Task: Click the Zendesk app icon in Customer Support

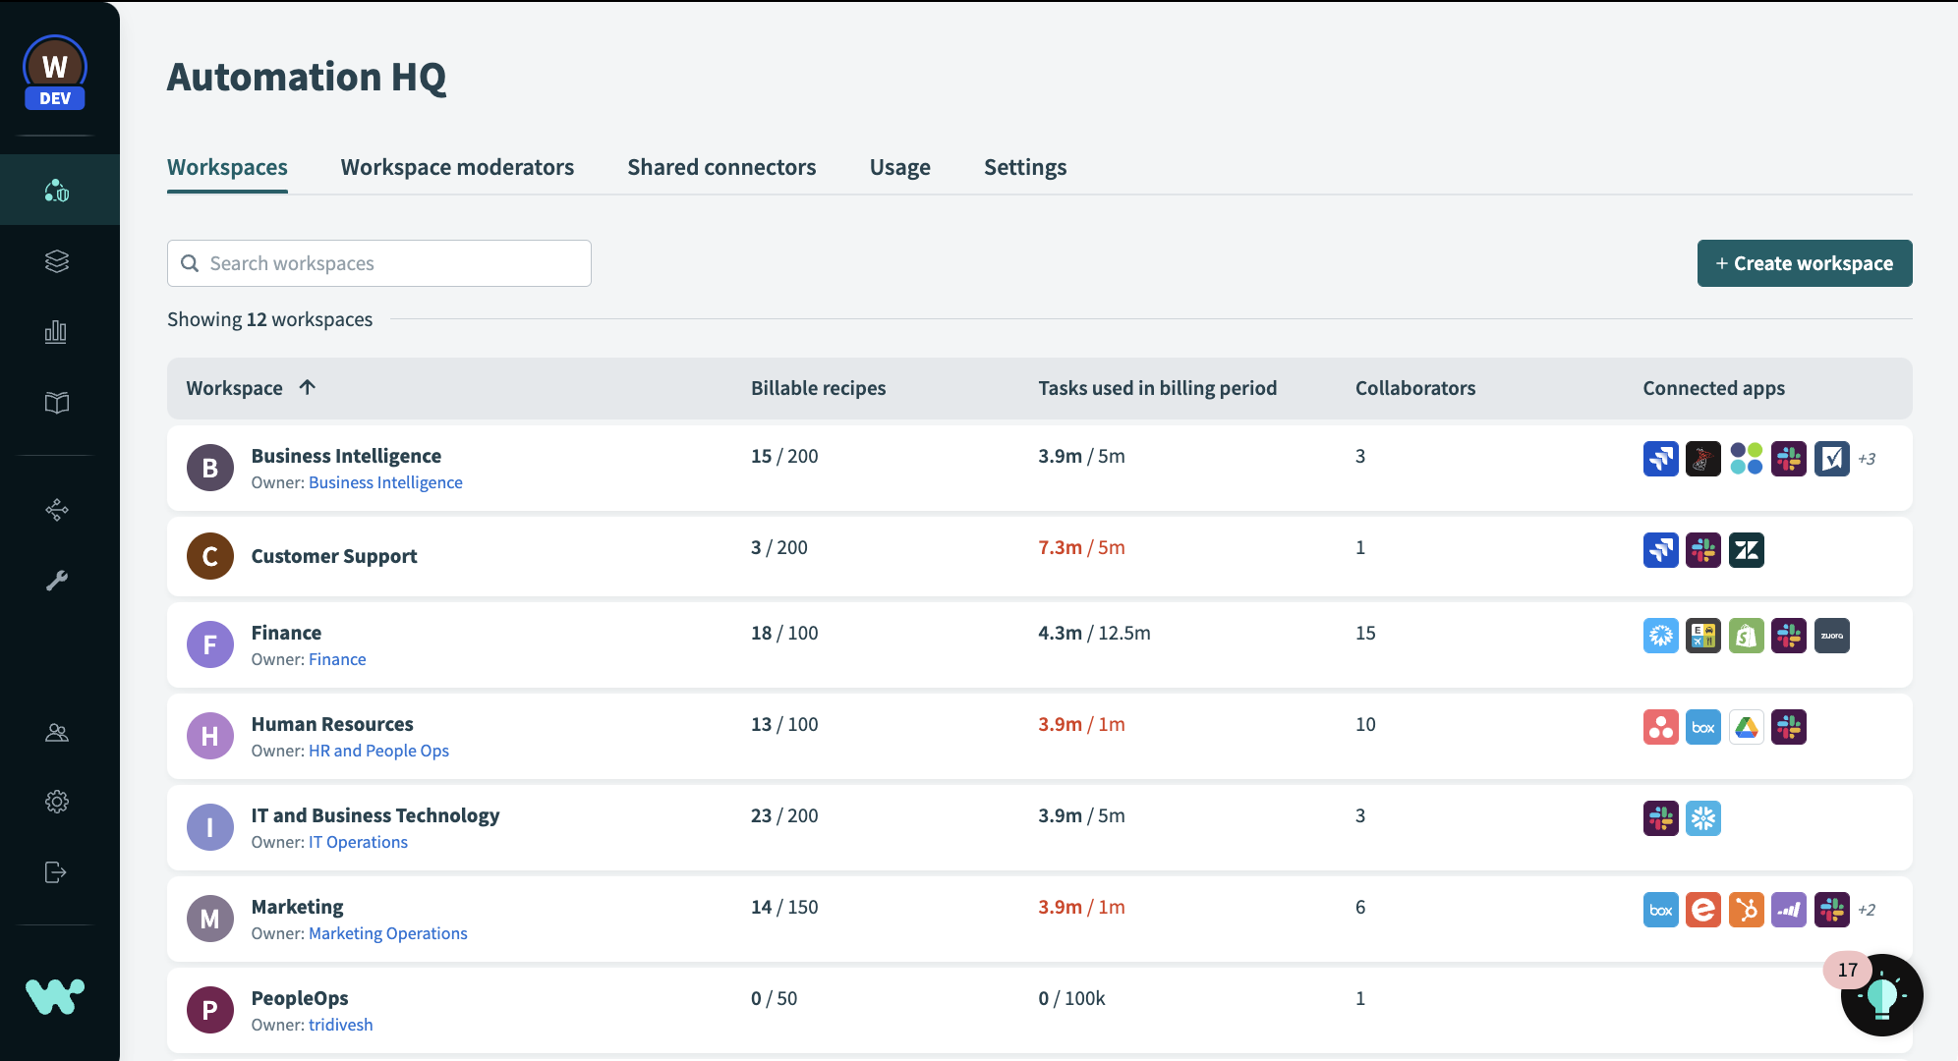Action: coord(1746,550)
